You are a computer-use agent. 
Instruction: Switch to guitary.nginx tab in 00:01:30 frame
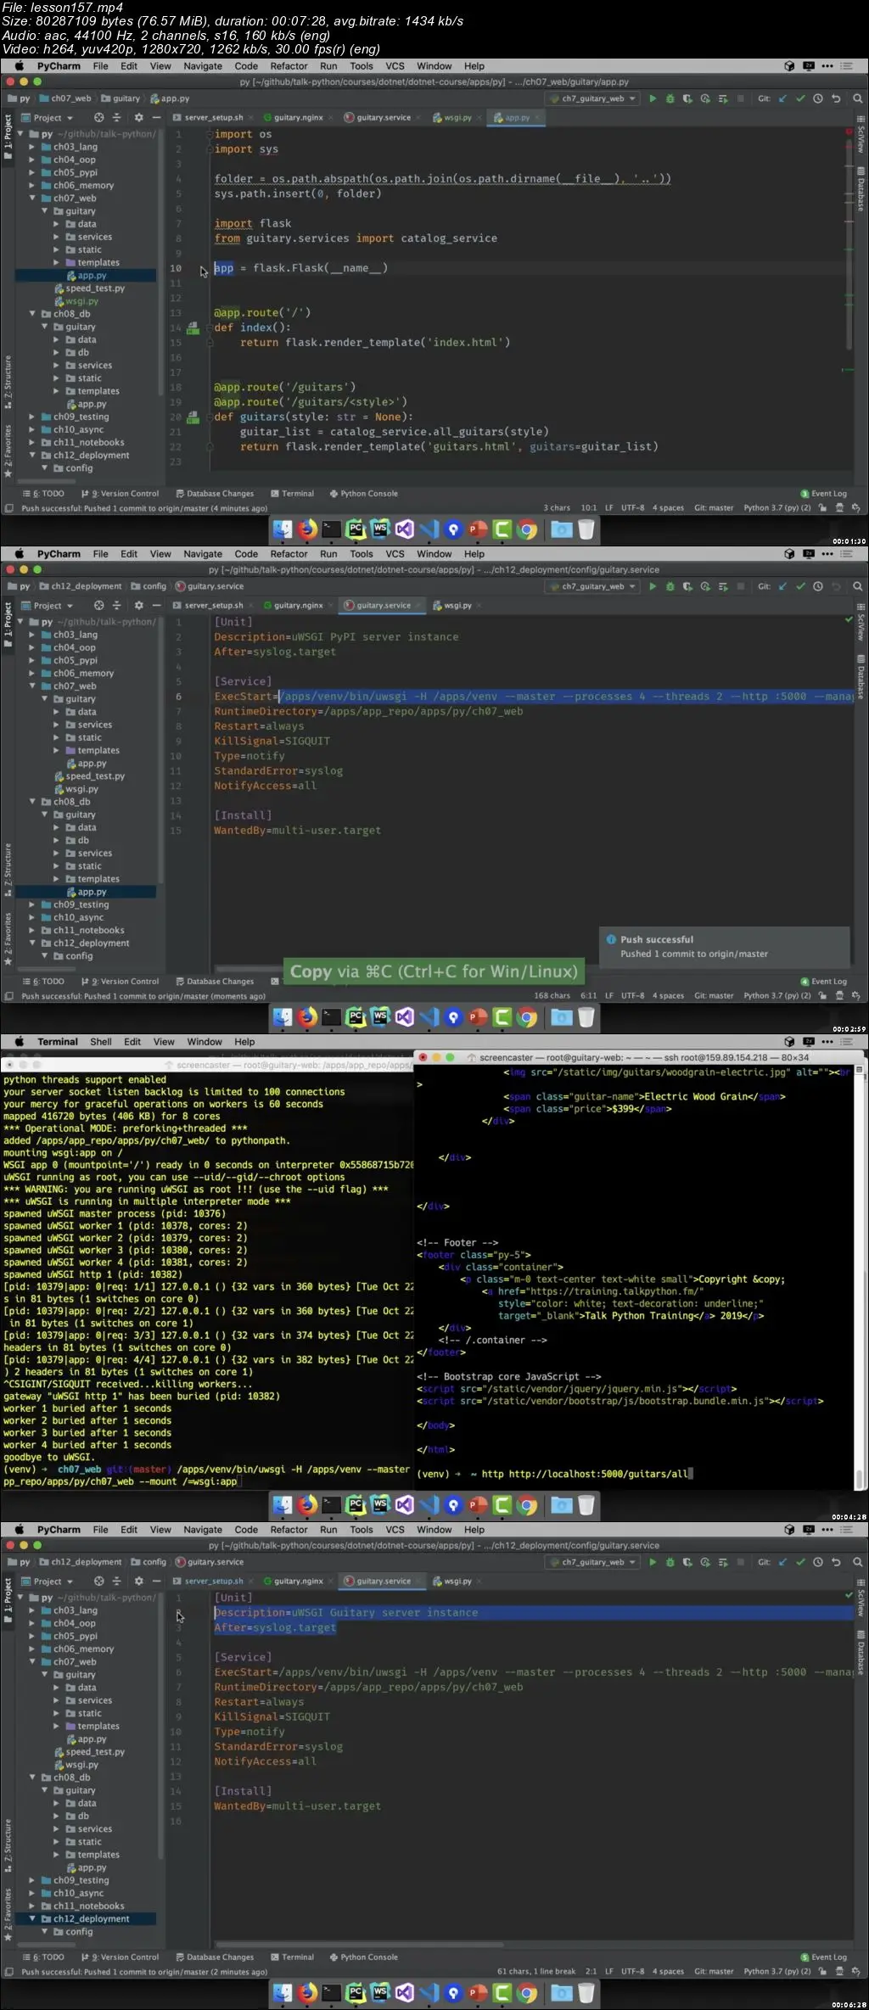tap(297, 118)
